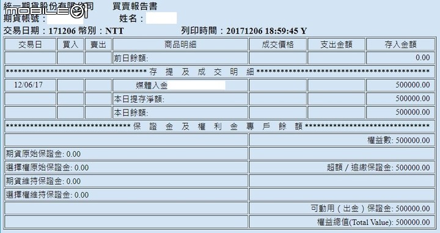Viewport: 440px width, 233px height.
Task: Click the 0.00 previous balance value
Action: (423, 57)
